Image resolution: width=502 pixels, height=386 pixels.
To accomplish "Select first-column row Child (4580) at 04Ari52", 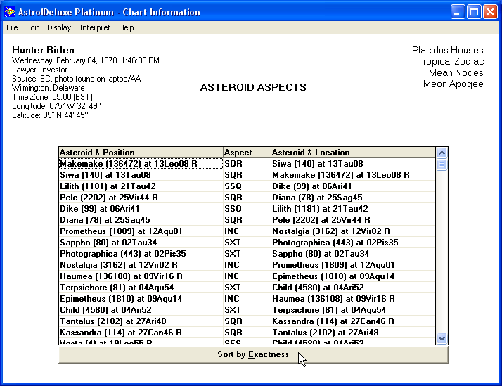I will pos(141,310).
